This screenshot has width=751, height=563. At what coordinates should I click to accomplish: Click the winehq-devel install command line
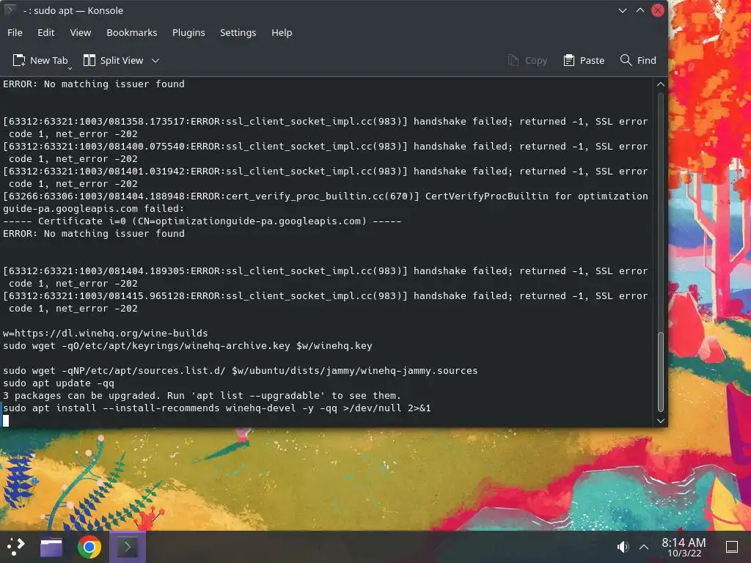point(217,408)
